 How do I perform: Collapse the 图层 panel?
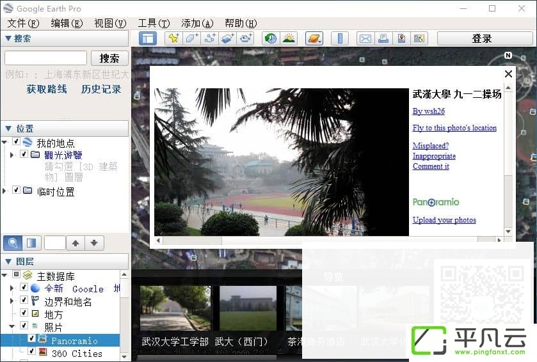[8, 262]
